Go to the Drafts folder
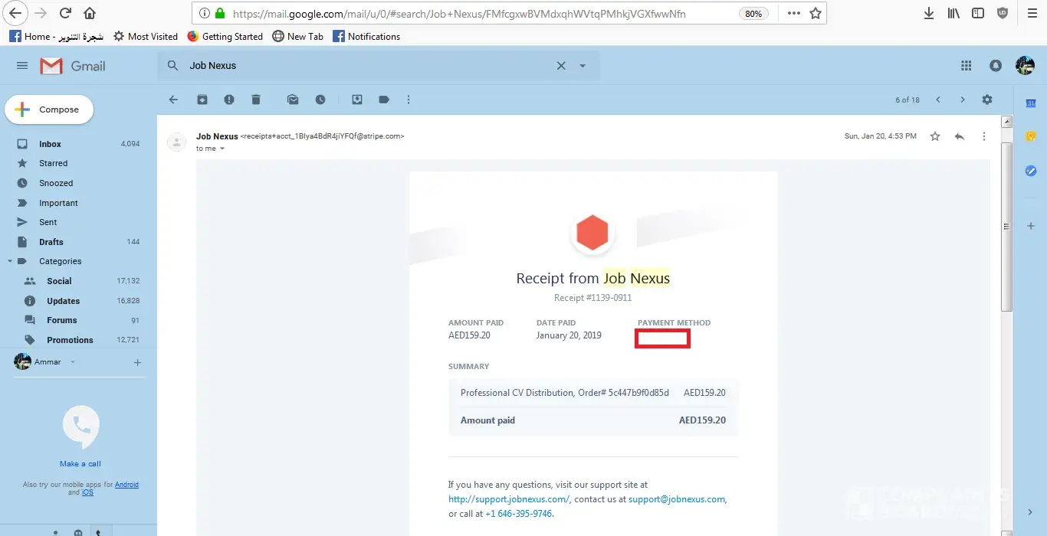 pyautogui.click(x=51, y=242)
